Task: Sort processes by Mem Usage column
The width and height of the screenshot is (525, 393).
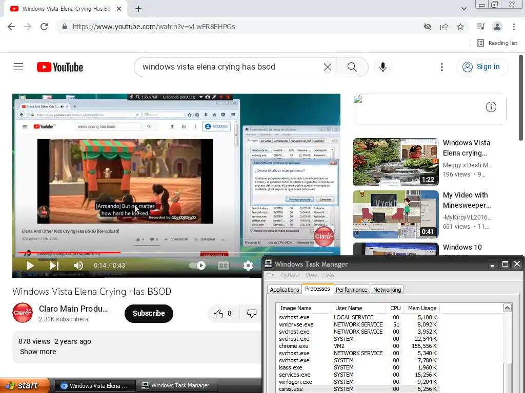Action: tap(422, 308)
